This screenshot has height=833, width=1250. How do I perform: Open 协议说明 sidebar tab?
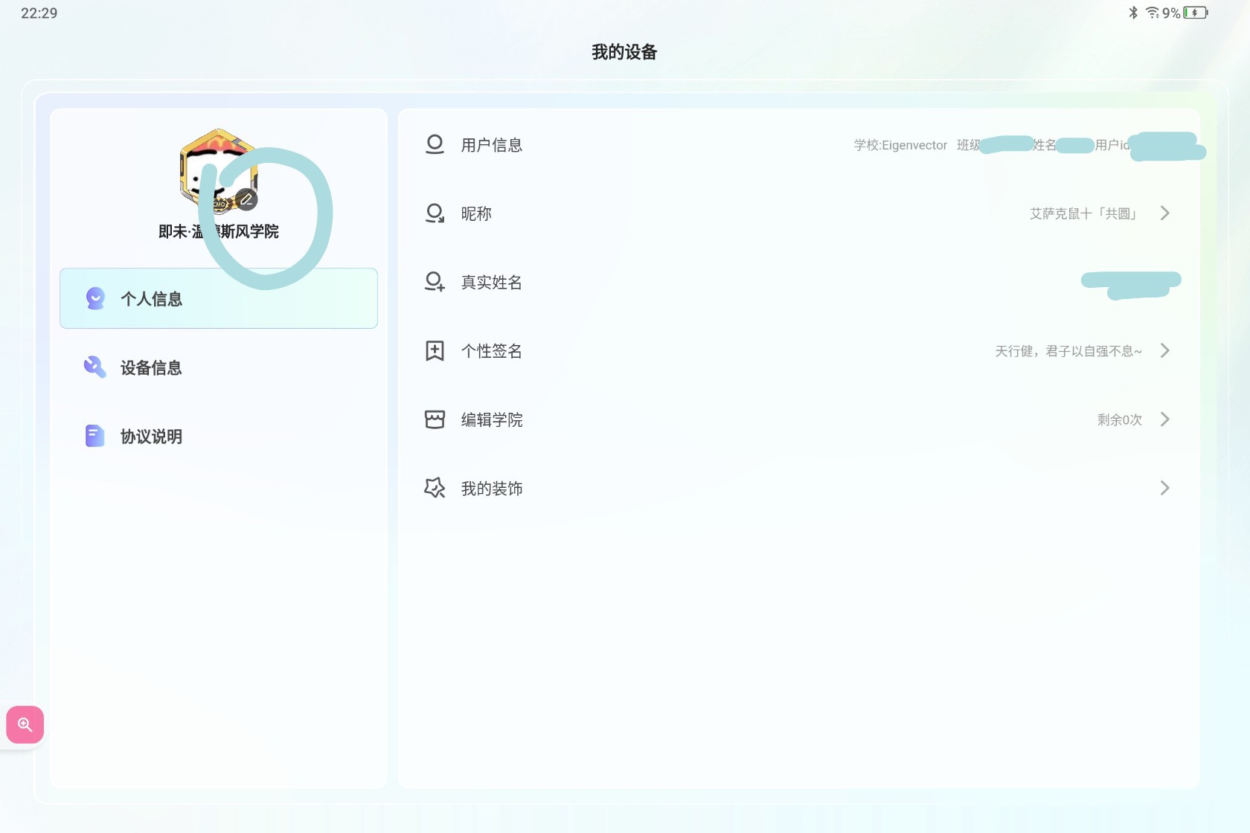(219, 436)
